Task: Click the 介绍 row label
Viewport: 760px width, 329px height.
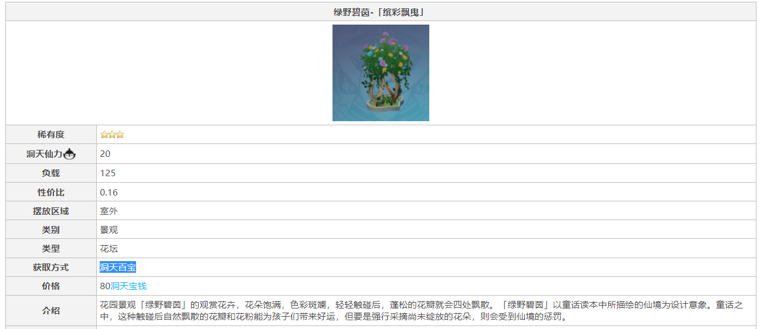Action: [51, 311]
